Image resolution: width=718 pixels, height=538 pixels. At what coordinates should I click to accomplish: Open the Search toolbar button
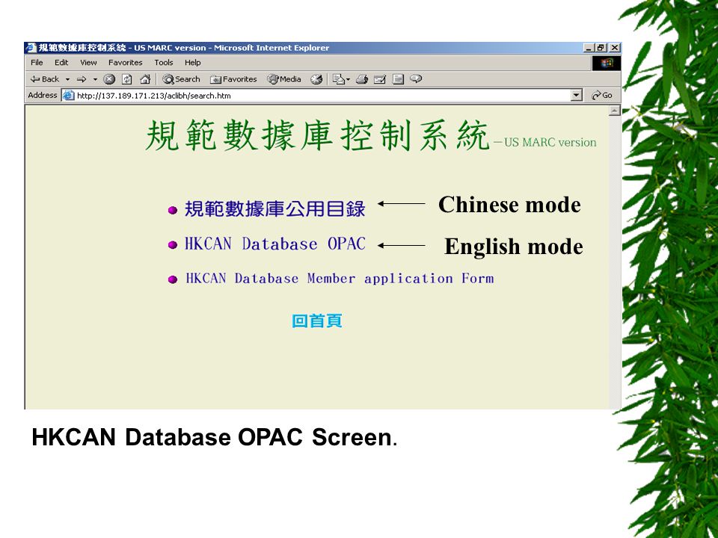coord(182,79)
